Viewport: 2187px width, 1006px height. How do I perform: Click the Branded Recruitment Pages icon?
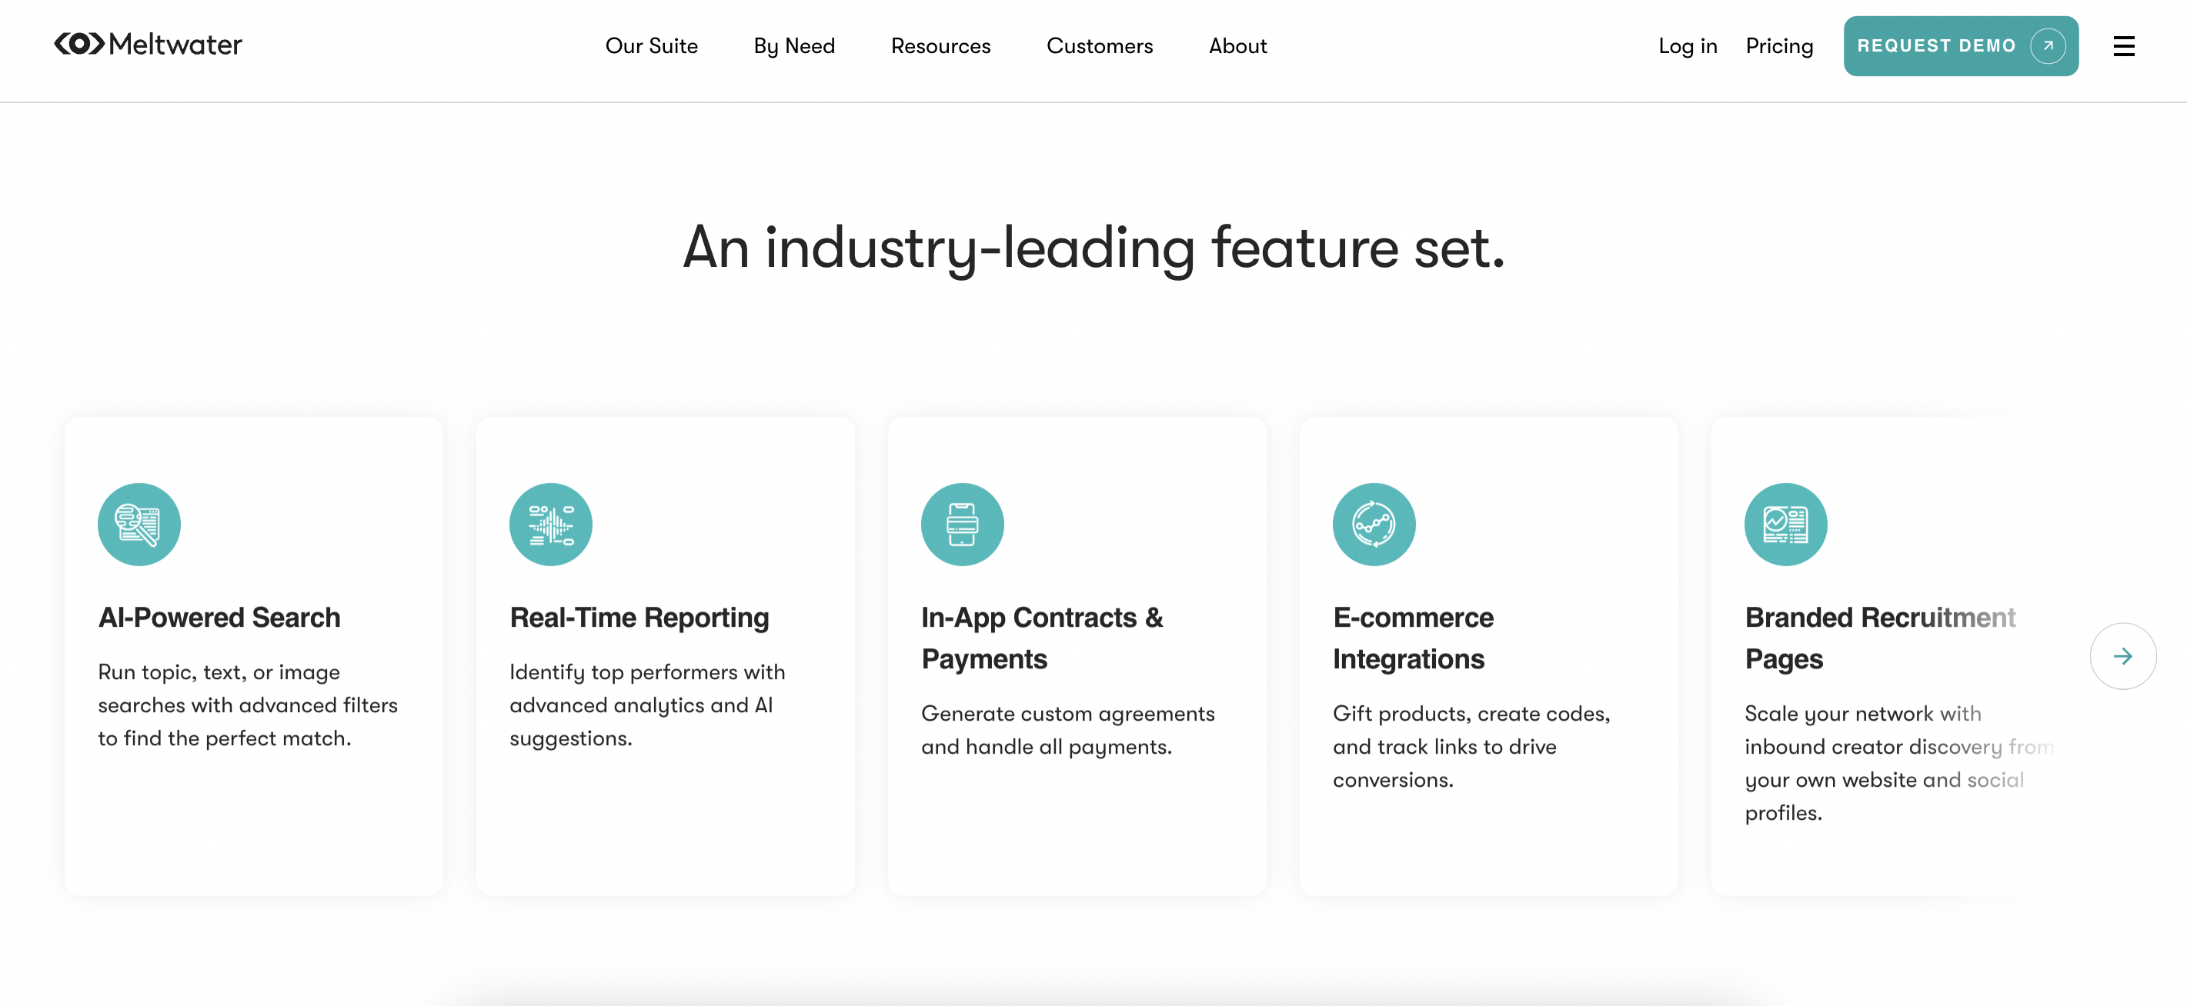pyautogui.click(x=1785, y=525)
